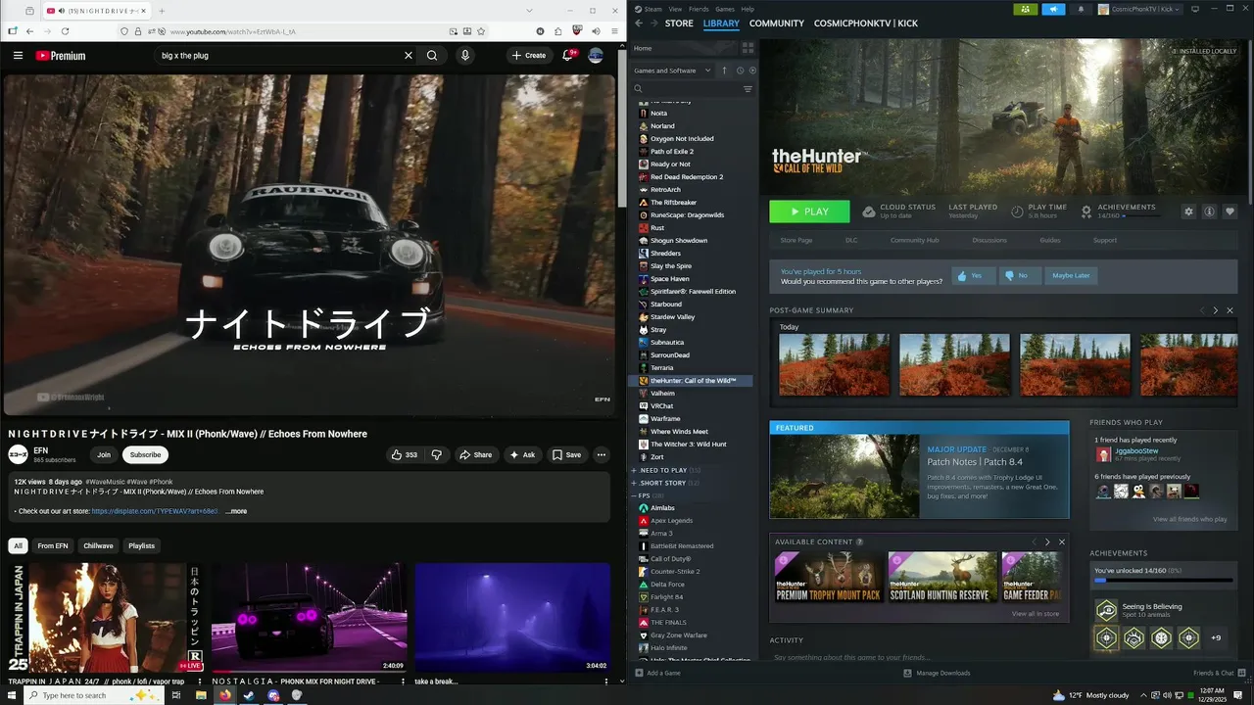This screenshot has width=1254, height=705.
Task: Open YouTube notifications bell
Action: (567, 56)
